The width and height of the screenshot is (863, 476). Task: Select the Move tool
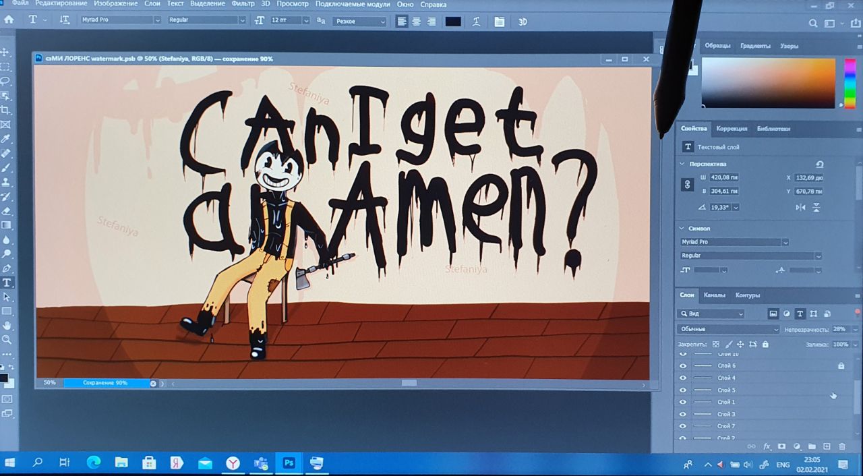point(5,52)
